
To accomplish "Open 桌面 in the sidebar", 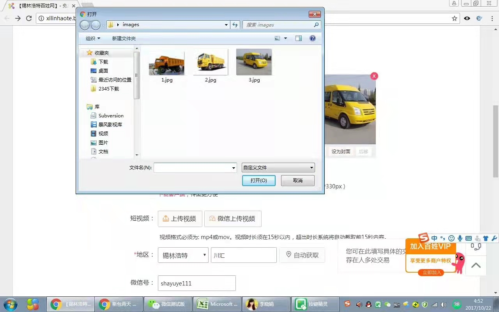I will pyautogui.click(x=103, y=71).
